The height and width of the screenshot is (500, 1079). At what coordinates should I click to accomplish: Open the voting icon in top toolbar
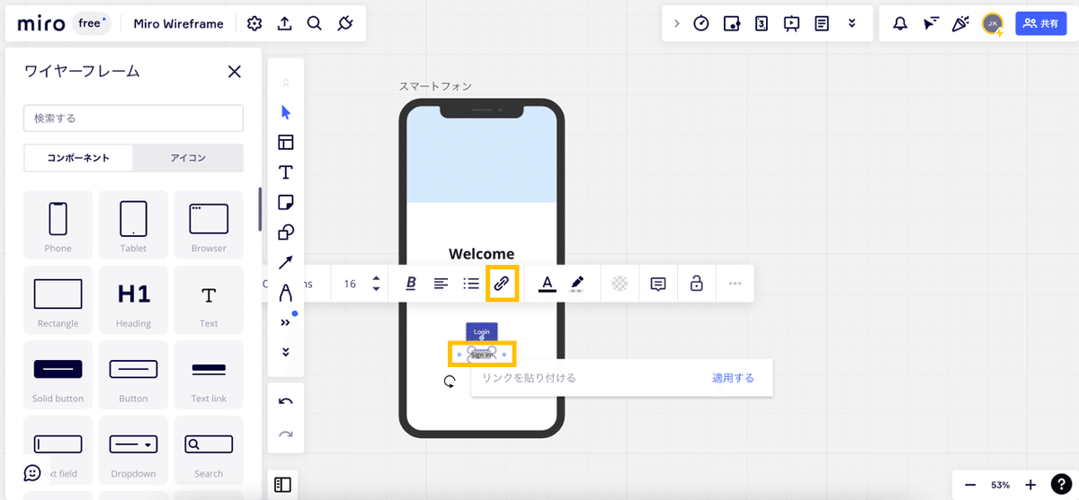pos(762,24)
